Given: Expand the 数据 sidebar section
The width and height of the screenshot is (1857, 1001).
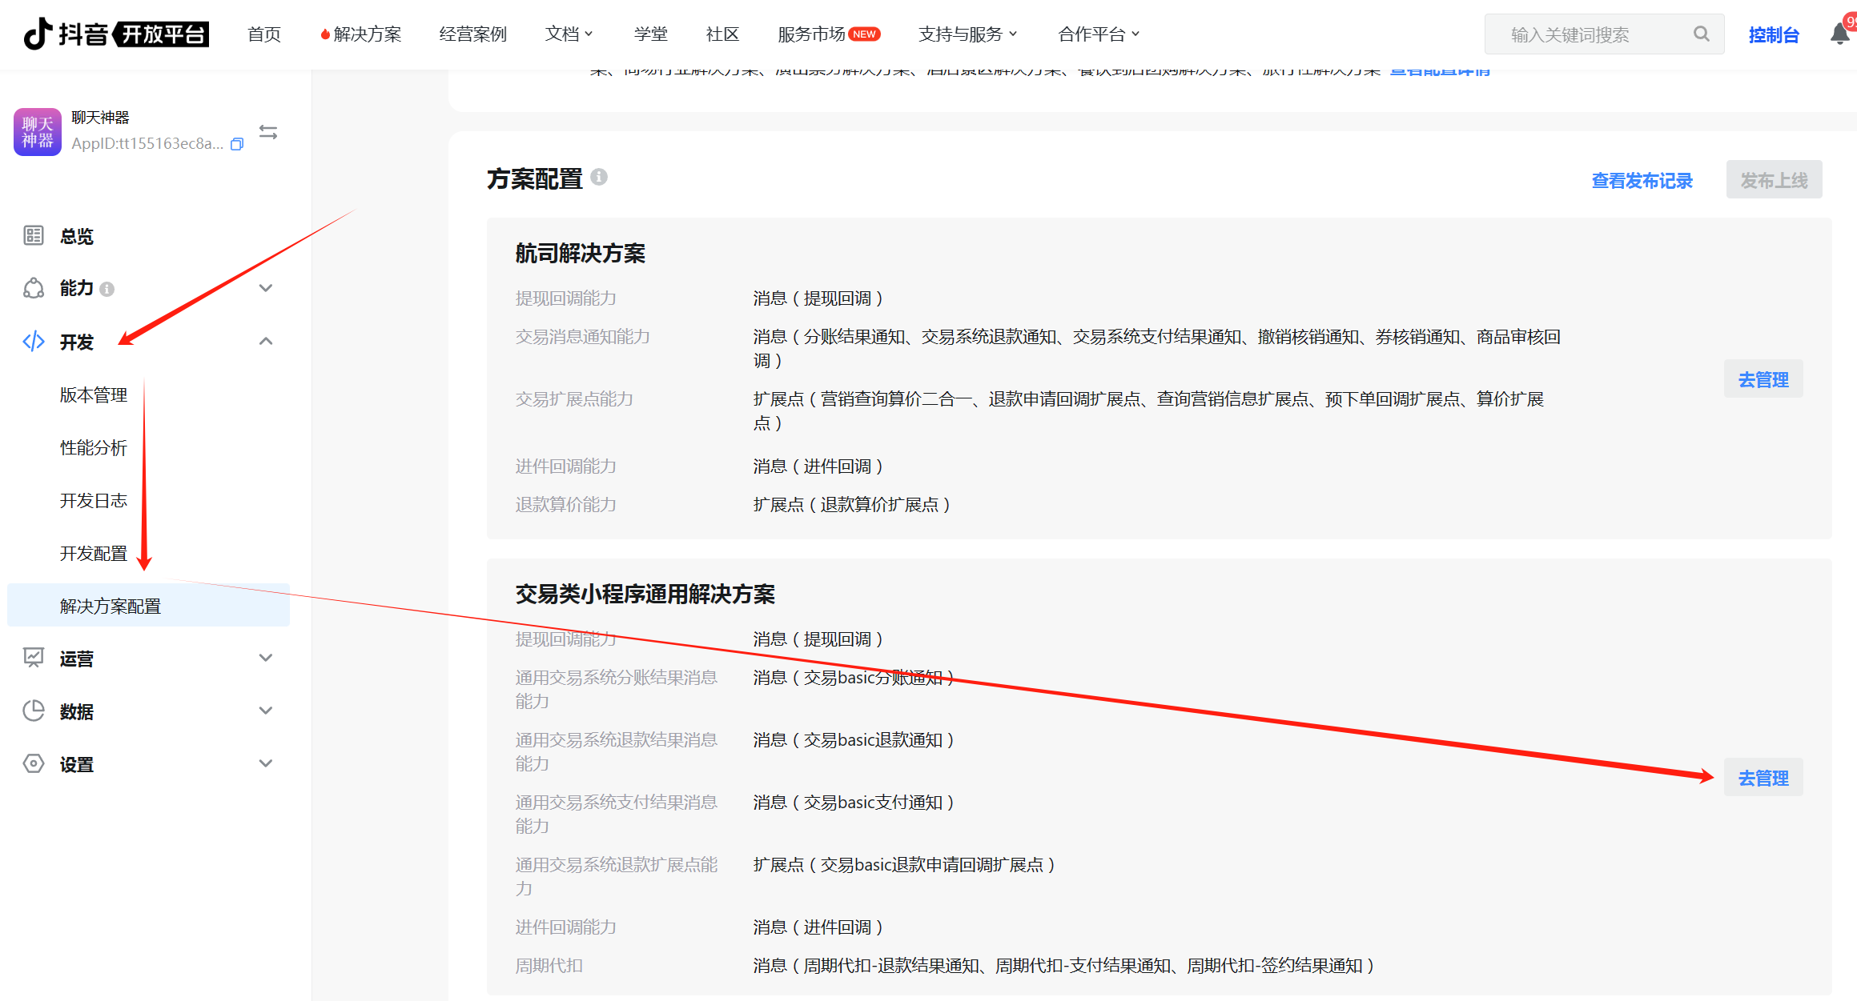Looking at the screenshot, I should (x=266, y=711).
